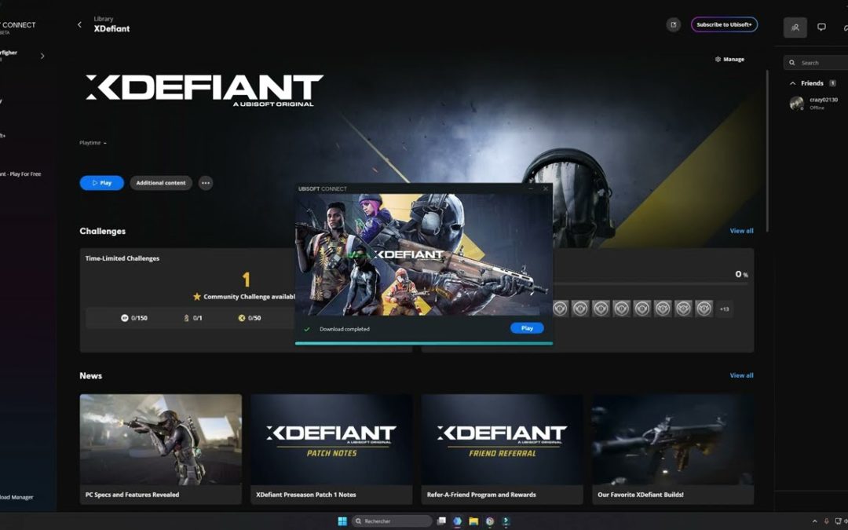Open Additional content
848x530 pixels.
[x=161, y=183]
